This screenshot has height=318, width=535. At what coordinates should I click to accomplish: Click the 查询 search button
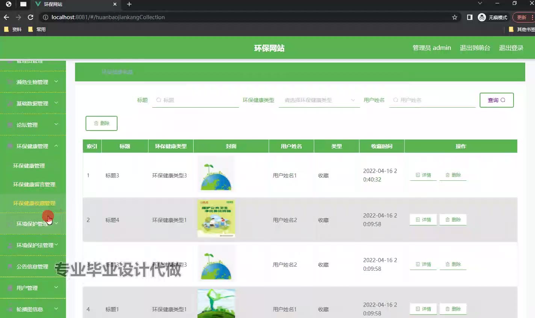click(x=497, y=100)
